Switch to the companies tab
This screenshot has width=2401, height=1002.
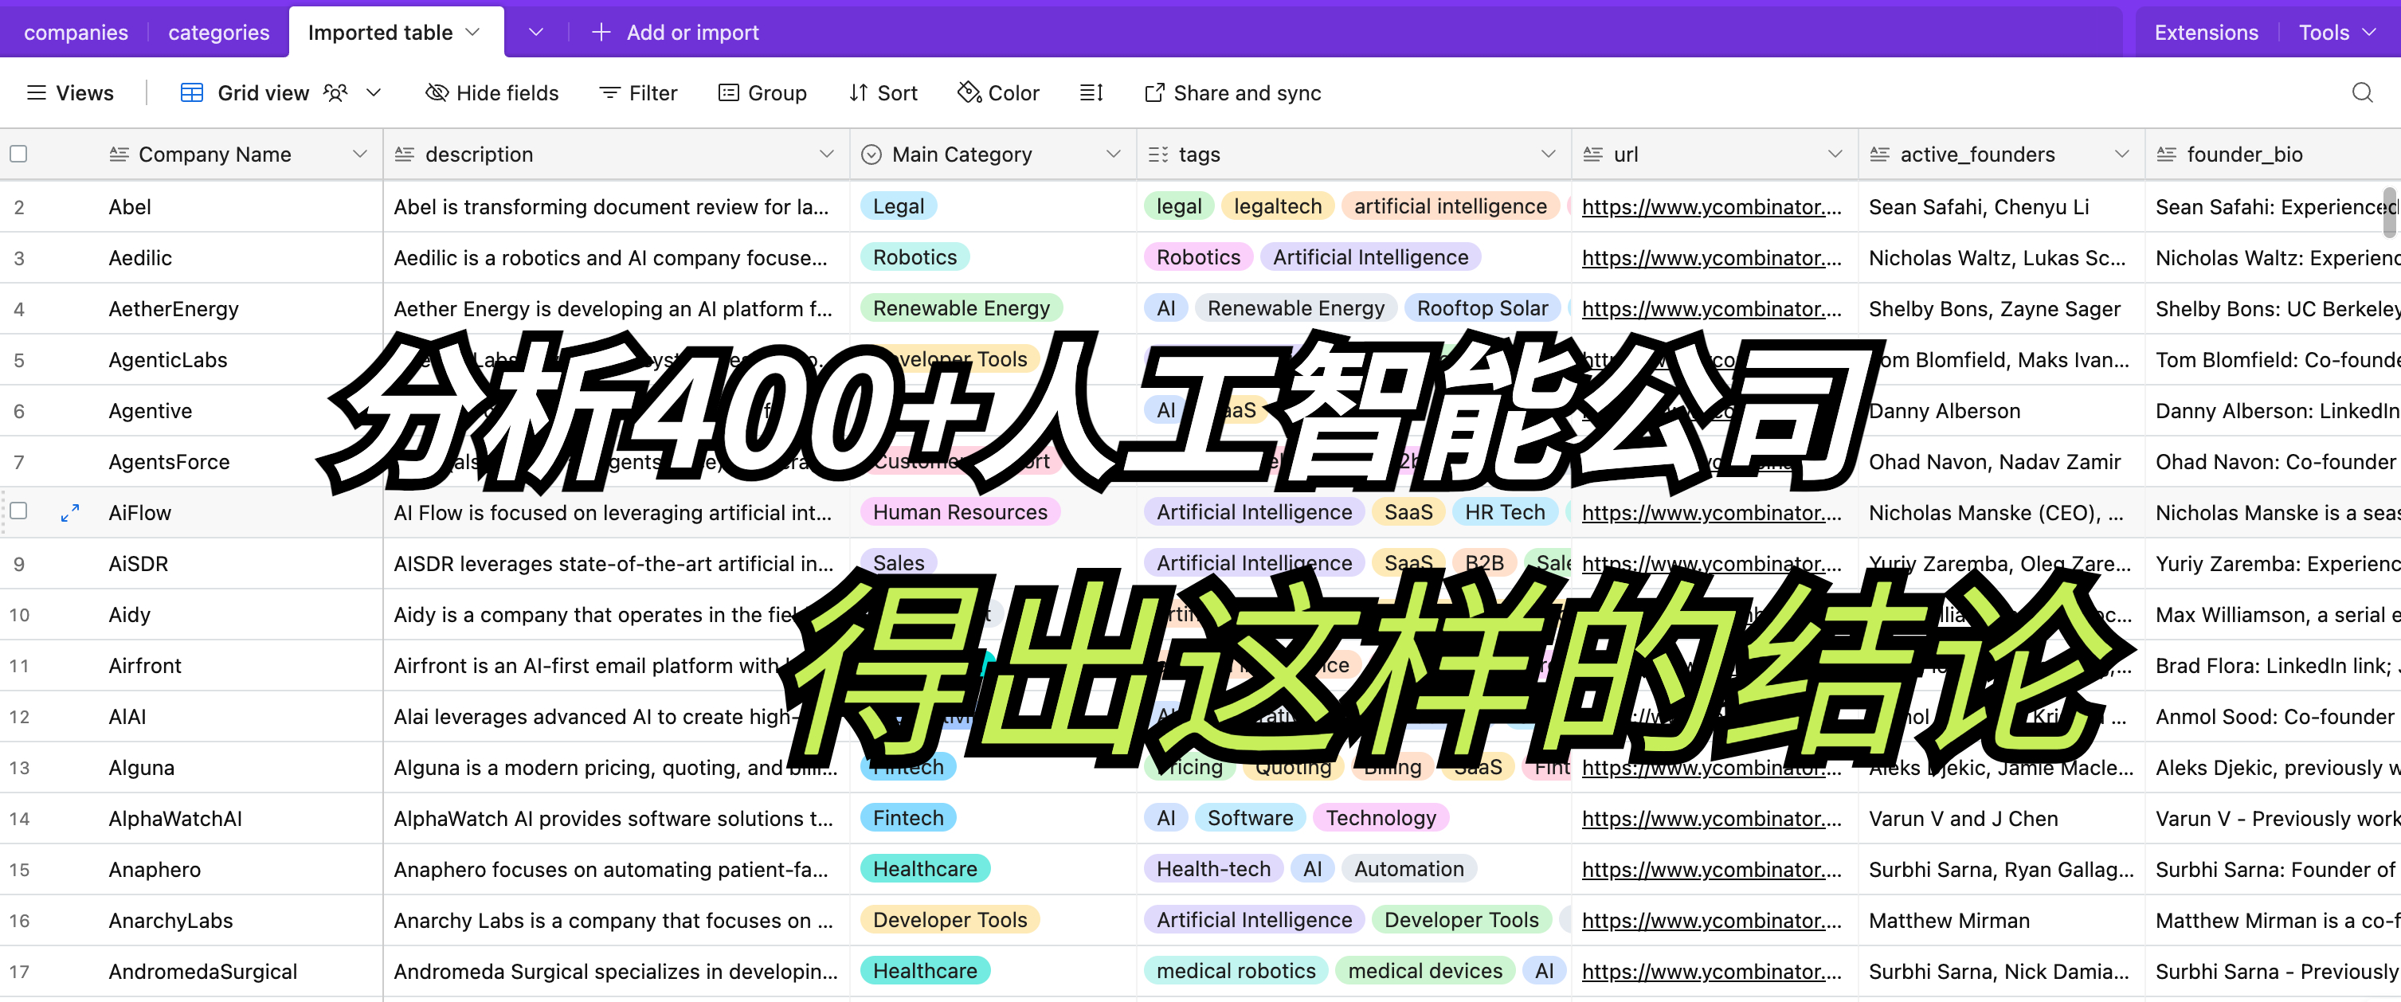point(76,33)
